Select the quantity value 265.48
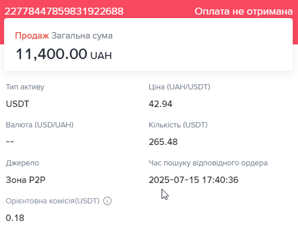Viewport: 298px width, 235px height. pyautogui.click(x=163, y=142)
